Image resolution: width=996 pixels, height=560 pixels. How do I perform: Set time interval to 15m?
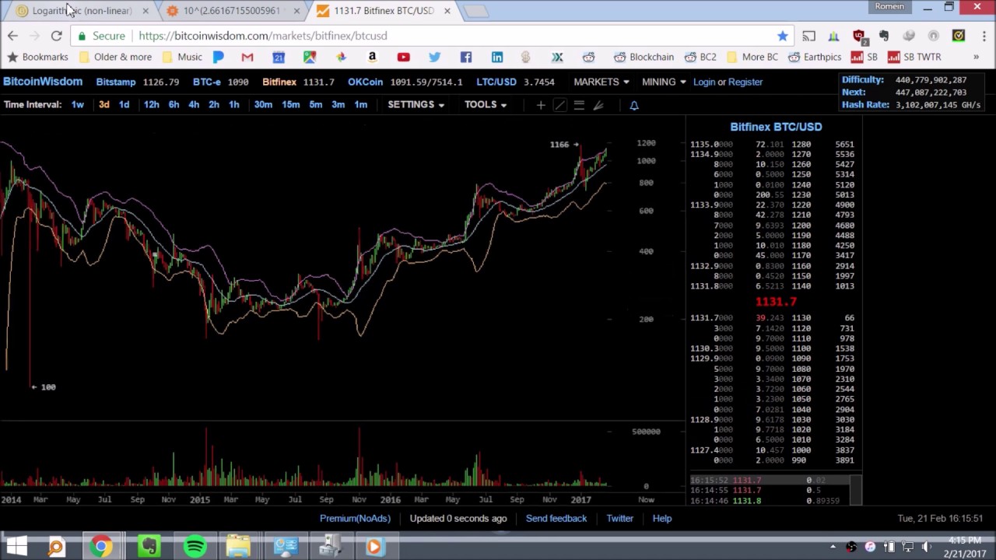tap(290, 104)
